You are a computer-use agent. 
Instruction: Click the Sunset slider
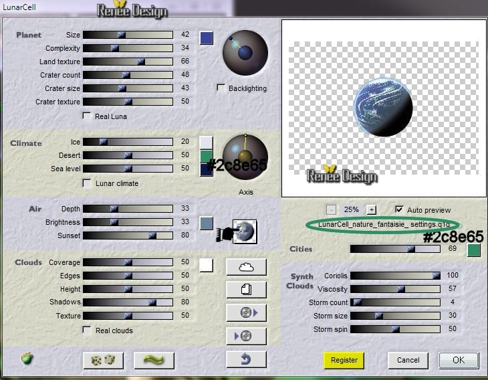[x=128, y=235]
